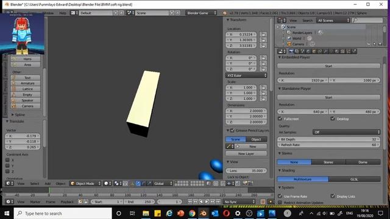Open File Explorer from the taskbar
This screenshot has width=390, height=219.
pos(146,214)
